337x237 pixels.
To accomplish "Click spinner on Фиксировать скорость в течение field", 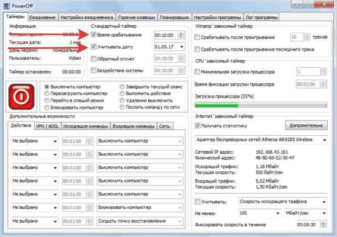I will 323,225.
